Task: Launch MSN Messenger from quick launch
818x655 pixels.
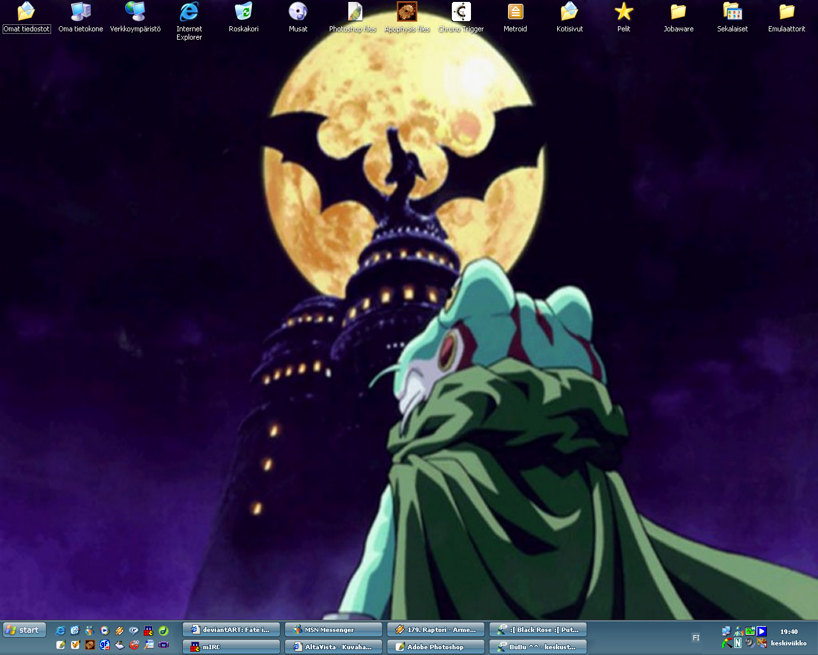Action: pos(89,631)
